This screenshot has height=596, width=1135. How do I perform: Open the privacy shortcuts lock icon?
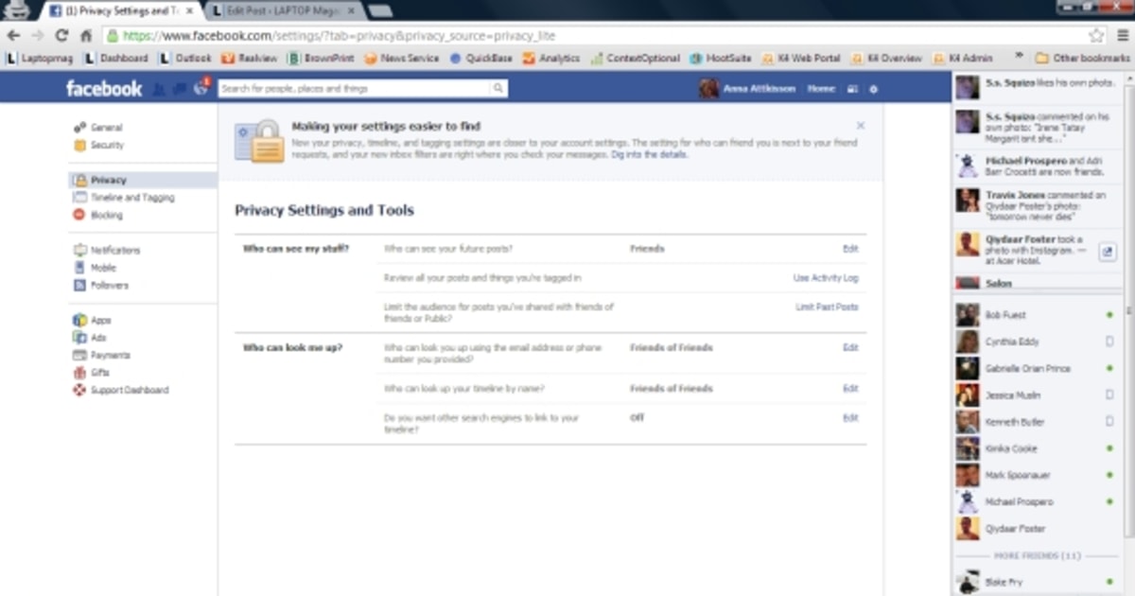click(852, 88)
